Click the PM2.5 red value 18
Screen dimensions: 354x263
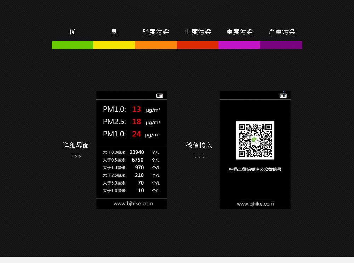tap(136, 122)
